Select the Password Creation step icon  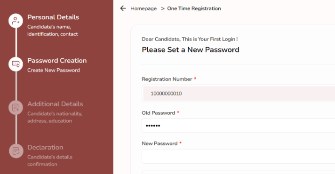16,64
